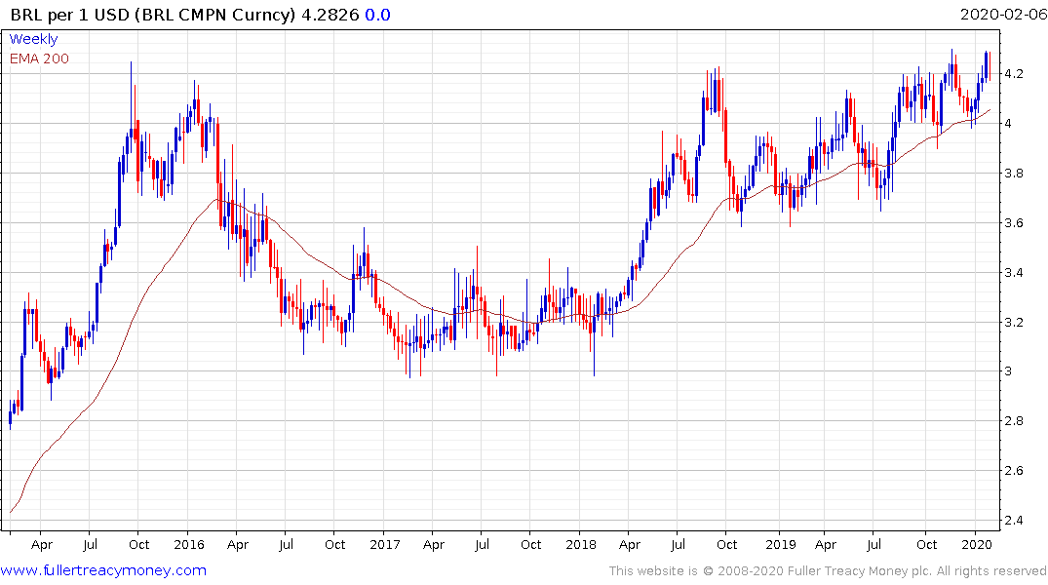
Task: Click the '2020' x-axis year label
Action: (977, 544)
